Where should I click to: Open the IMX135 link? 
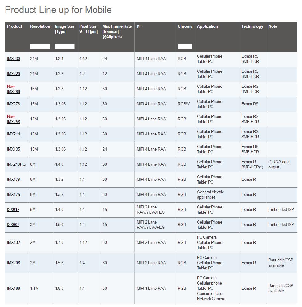click(x=14, y=149)
